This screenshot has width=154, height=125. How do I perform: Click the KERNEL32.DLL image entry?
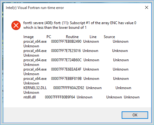35,88
